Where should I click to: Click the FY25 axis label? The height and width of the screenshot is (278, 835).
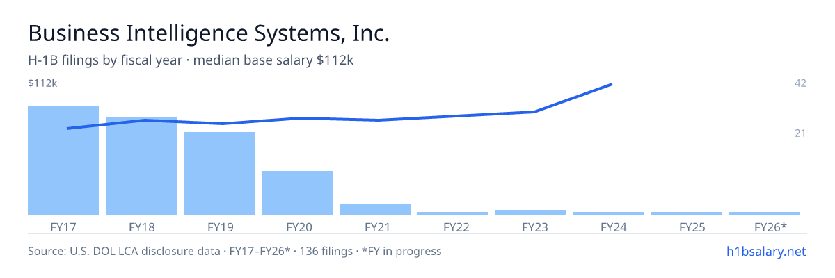point(692,227)
